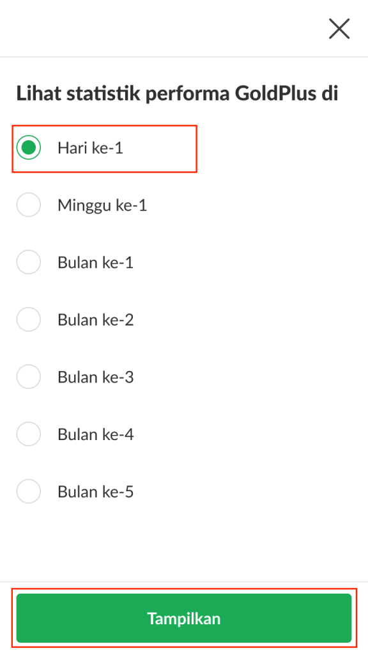
Task: Click the Lihat statistik performa GoldPlus title
Action: tap(178, 93)
